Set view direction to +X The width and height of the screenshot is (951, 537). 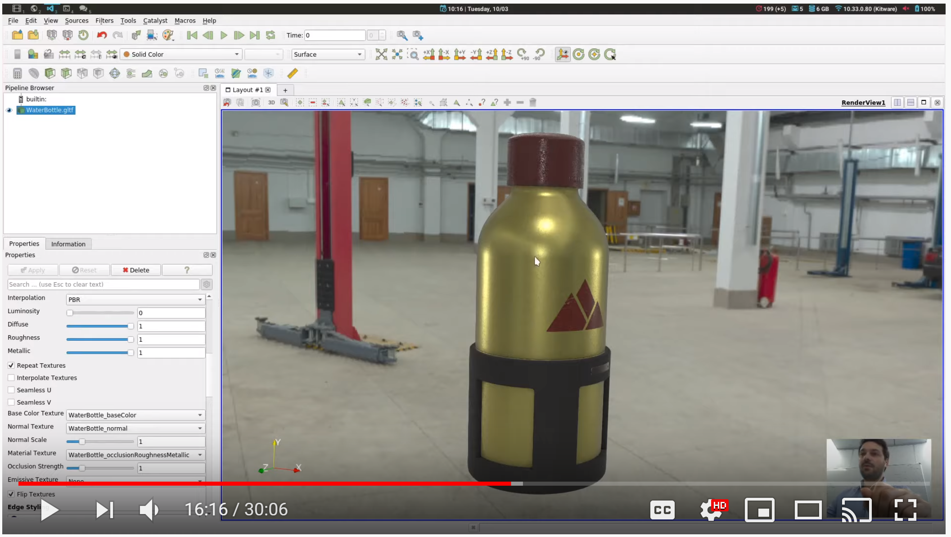point(428,54)
